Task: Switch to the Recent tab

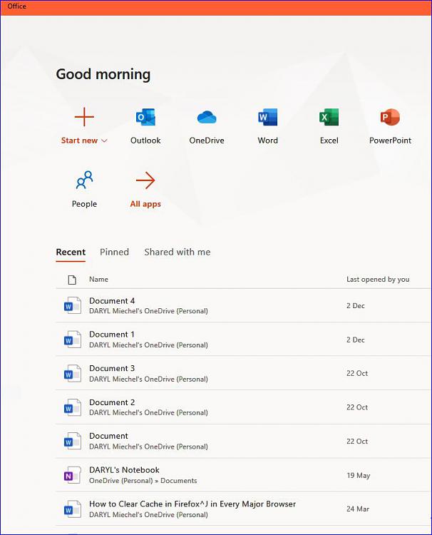Action: pyautogui.click(x=71, y=252)
